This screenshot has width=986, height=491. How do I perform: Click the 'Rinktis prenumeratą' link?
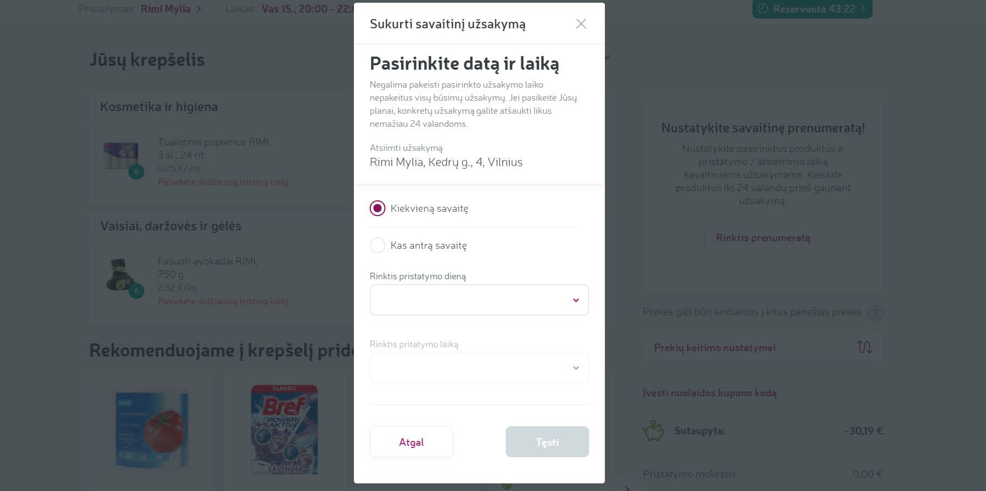tap(763, 238)
